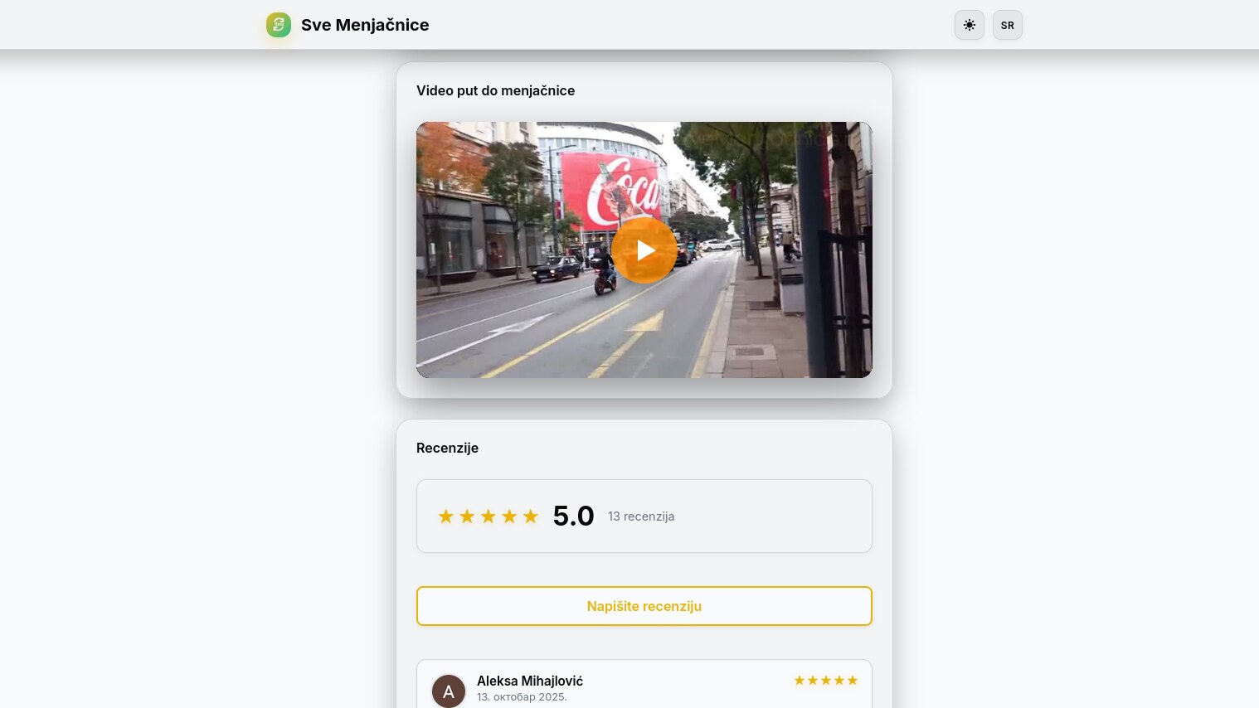Click the first star in the rating summary
The width and height of the screenshot is (1259, 708).
pos(446,516)
